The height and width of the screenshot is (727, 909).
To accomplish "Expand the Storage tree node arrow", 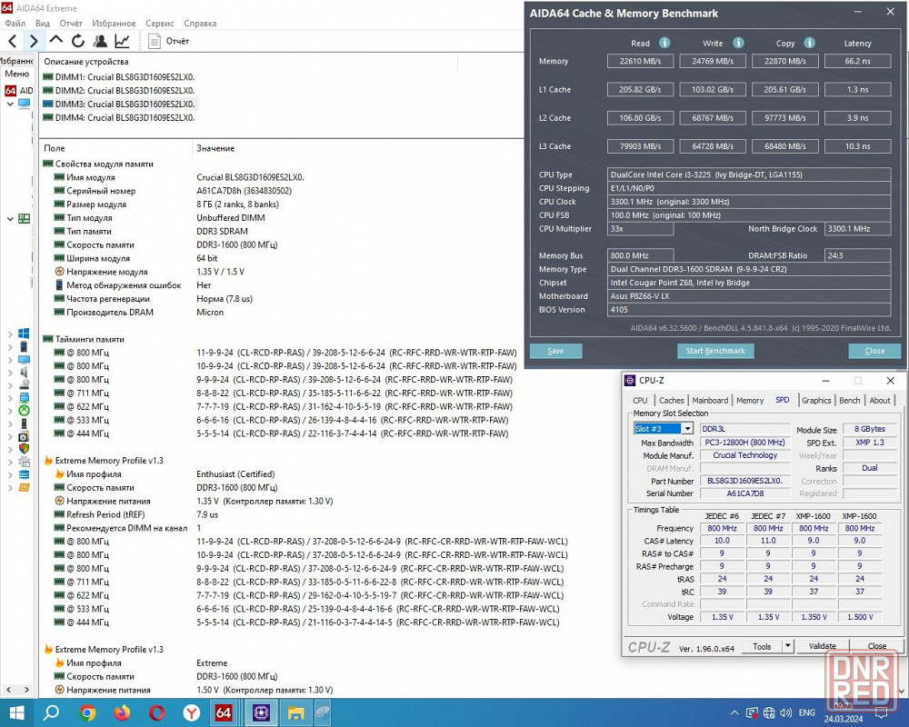I will pos(10,385).
